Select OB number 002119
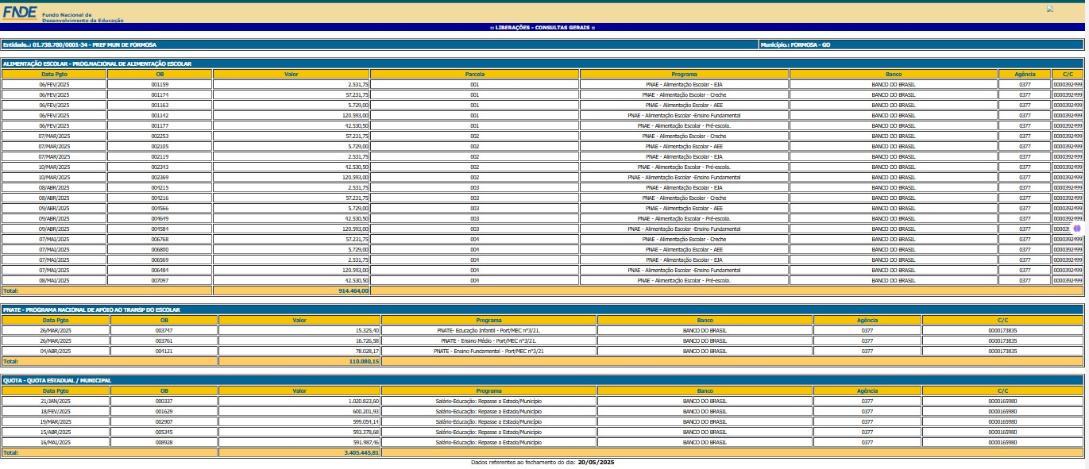 (x=160, y=156)
